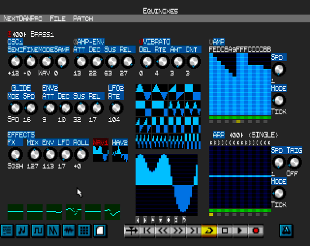
Task: Open the File menu
Action: pyautogui.click(x=58, y=19)
